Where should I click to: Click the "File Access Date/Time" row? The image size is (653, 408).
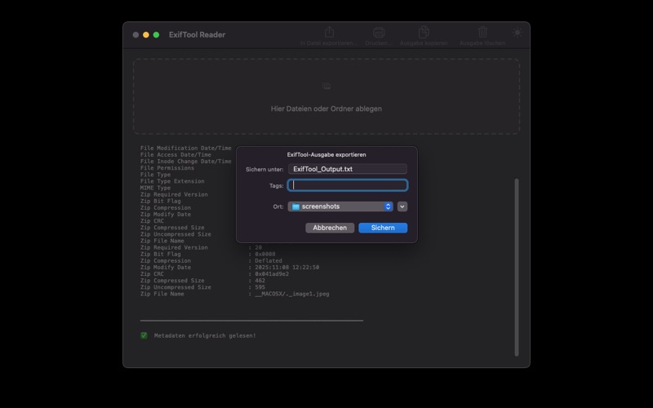pyautogui.click(x=175, y=155)
